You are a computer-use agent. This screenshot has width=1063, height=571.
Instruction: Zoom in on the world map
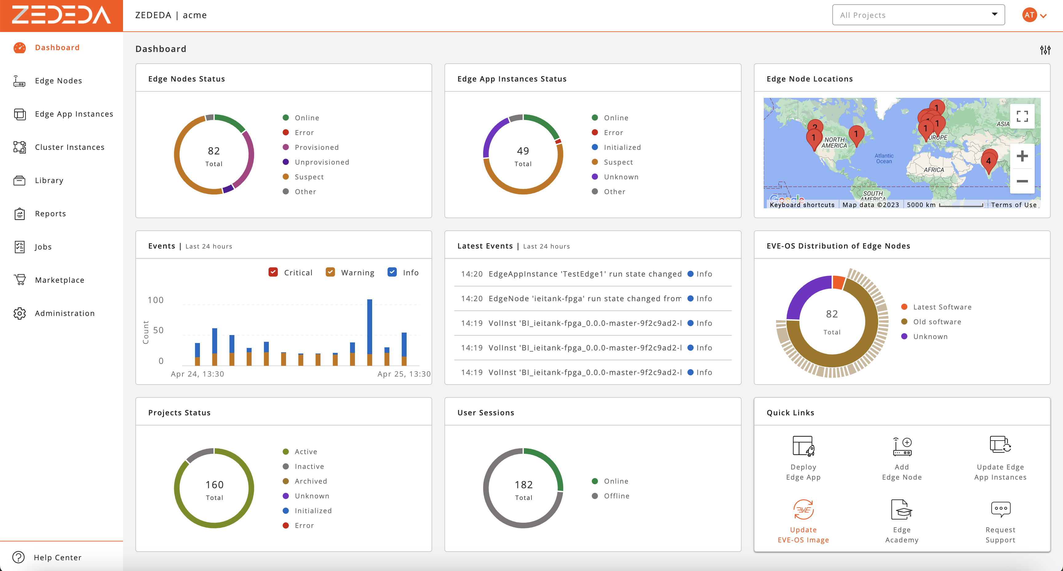pyautogui.click(x=1022, y=156)
